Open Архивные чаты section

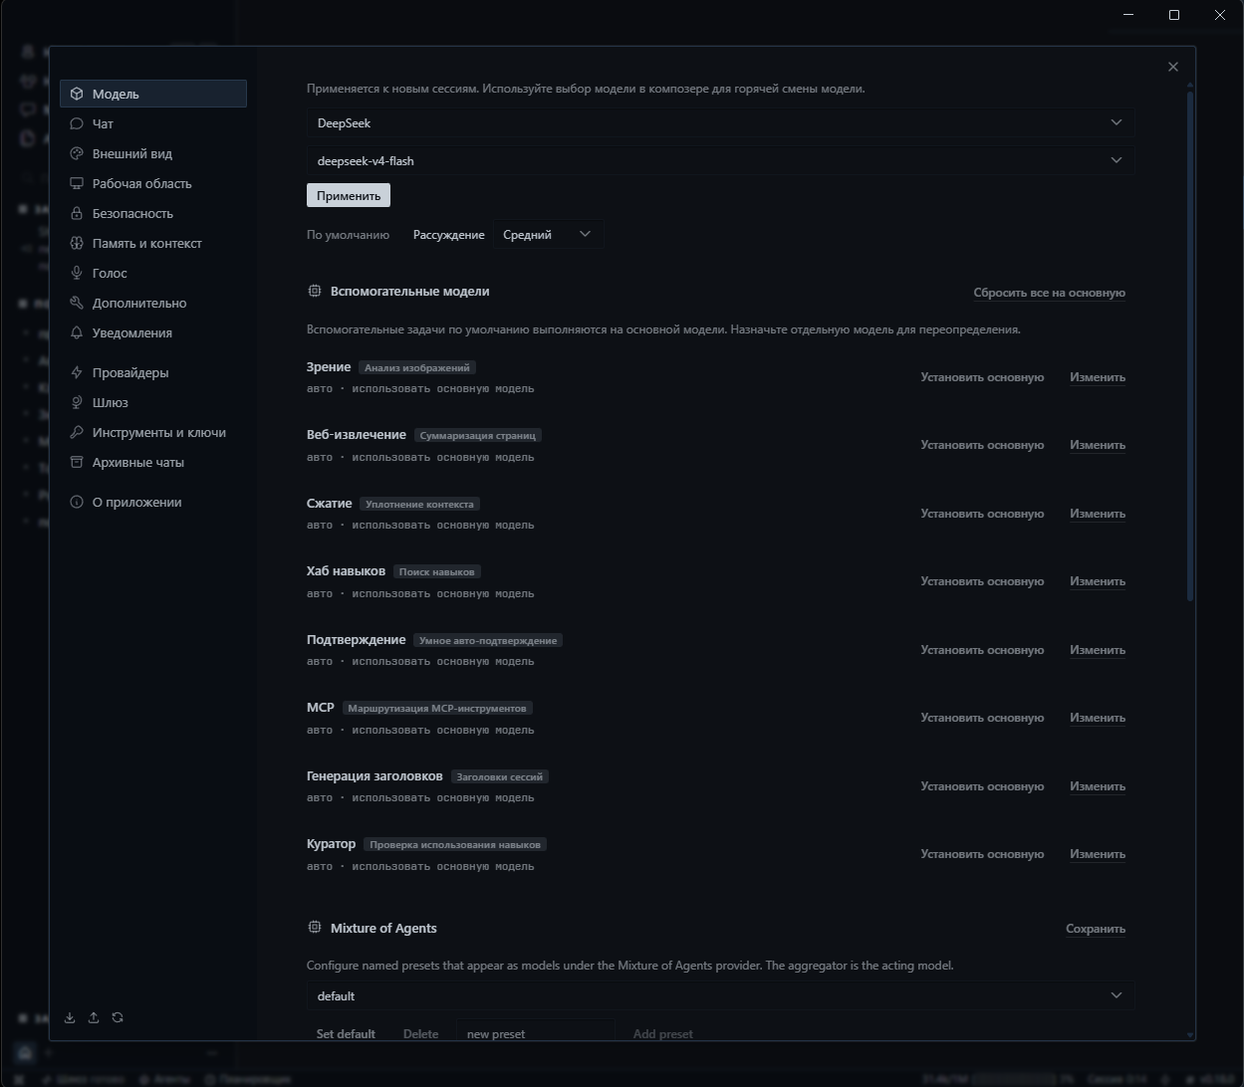tap(153, 462)
